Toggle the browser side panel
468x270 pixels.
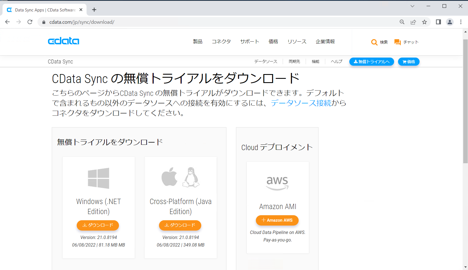[x=438, y=22]
